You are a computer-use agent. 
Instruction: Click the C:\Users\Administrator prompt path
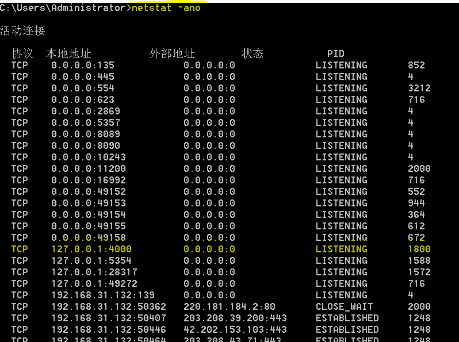click(63, 8)
